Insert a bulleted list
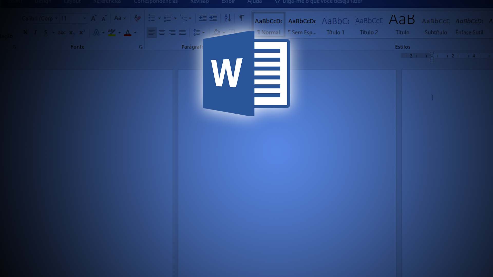Screen dimensions: 493x277 [152, 18]
